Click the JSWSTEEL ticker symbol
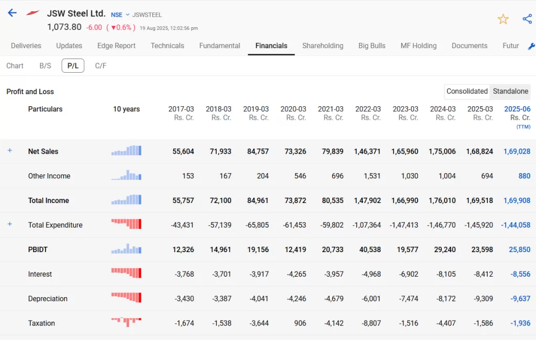The image size is (536, 340). [147, 15]
